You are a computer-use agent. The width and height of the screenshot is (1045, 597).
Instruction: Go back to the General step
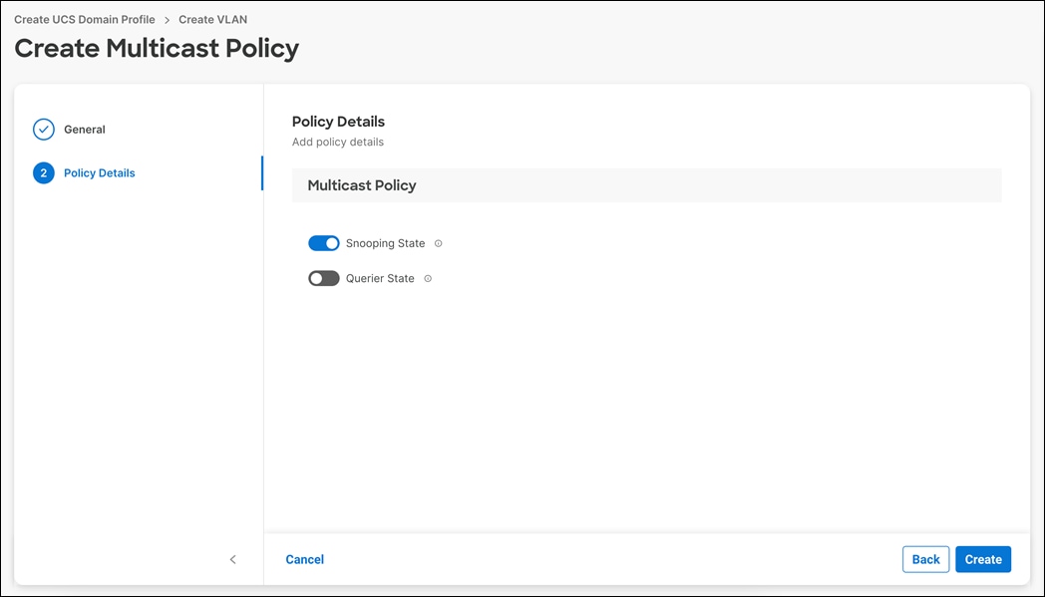[85, 129]
